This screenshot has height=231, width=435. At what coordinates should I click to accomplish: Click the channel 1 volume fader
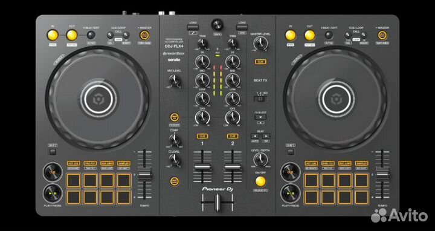tap(202, 166)
